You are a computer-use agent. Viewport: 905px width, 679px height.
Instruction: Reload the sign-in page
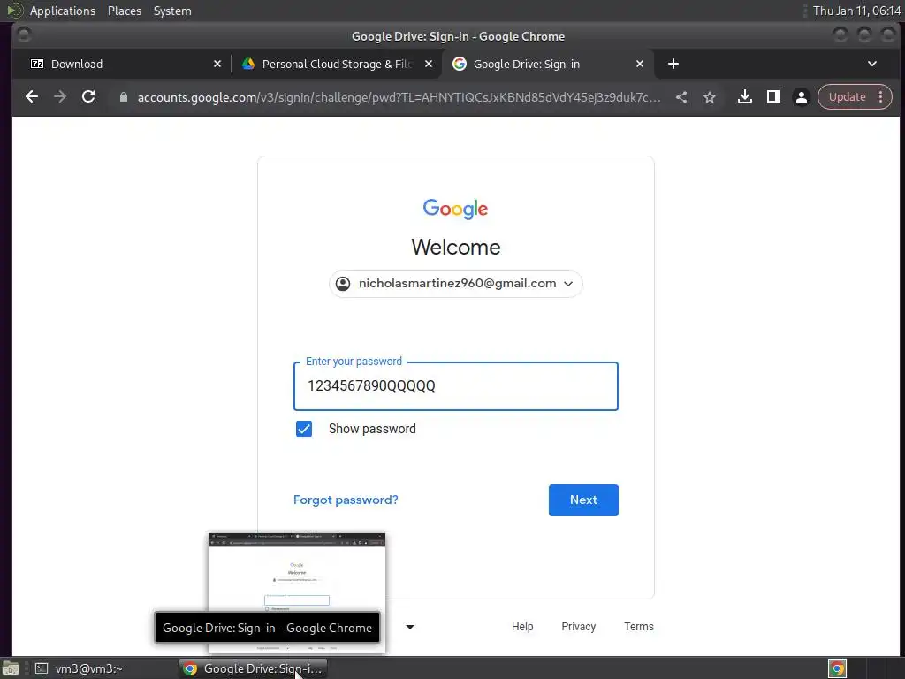pos(88,97)
